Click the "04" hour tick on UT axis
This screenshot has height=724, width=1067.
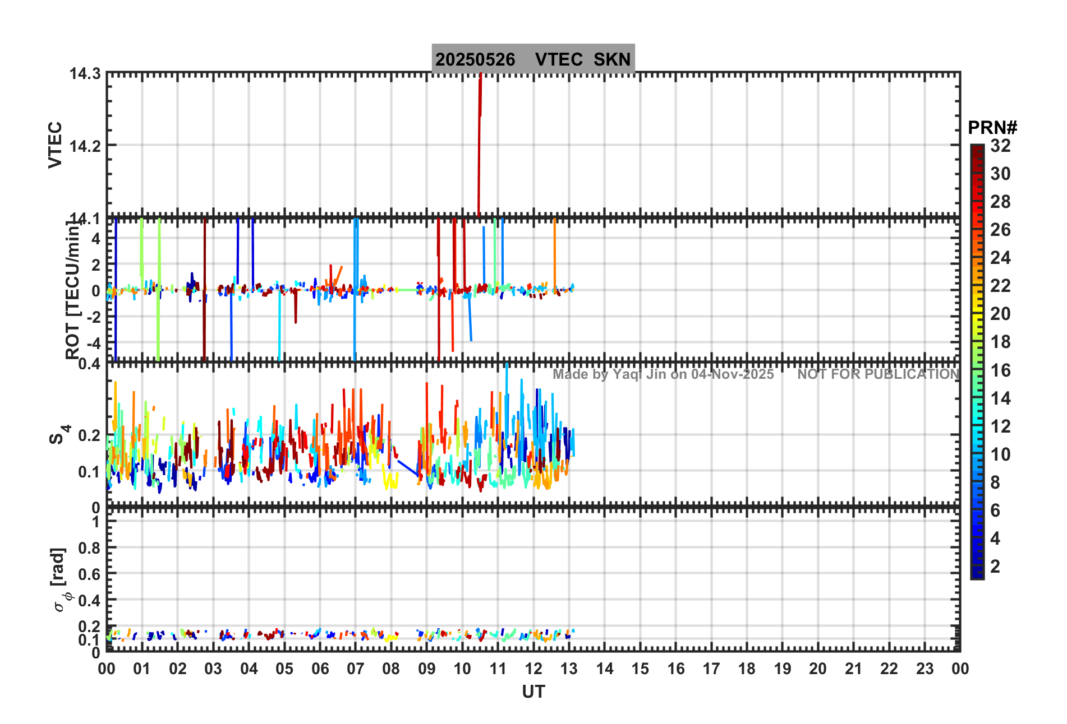(249, 669)
